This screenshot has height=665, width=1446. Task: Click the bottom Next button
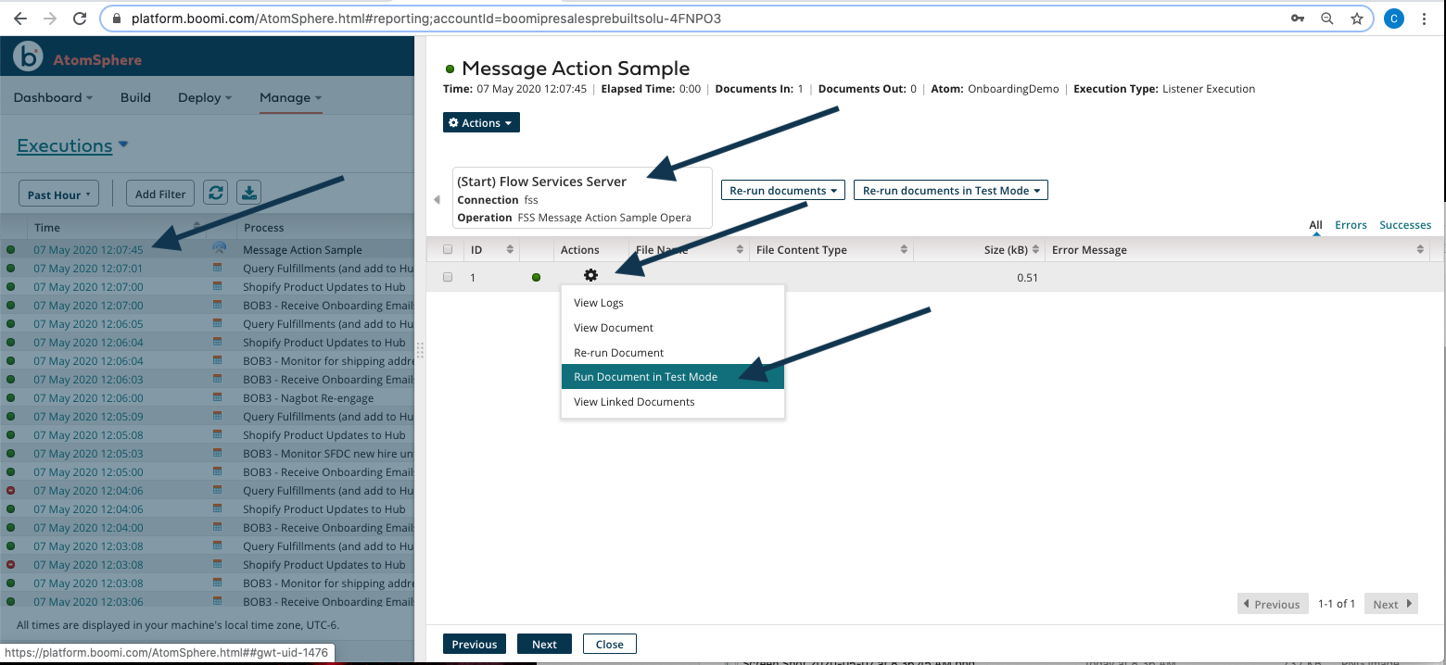(x=544, y=644)
